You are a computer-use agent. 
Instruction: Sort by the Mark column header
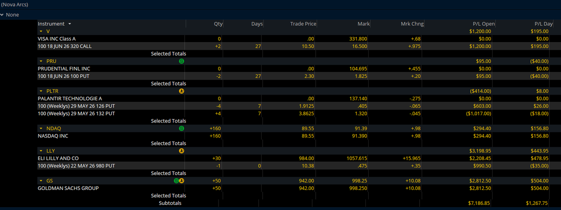click(x=364, y=24)
